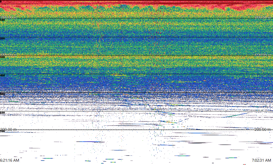273x165 pixels.
Task: Click the 6:21:16 AM start time label
Action: tap(10, 160)
